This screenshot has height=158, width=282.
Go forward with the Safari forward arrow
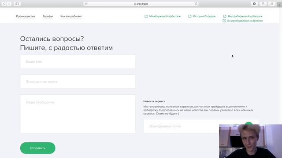coord(9,4)
